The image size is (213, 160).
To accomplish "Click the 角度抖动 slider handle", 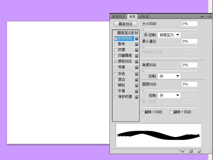I will pos(143,70).
